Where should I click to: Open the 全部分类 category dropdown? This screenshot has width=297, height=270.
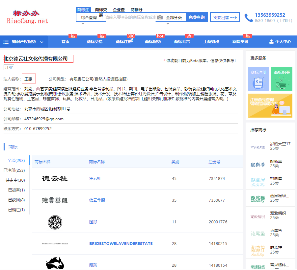coord(174,17)
